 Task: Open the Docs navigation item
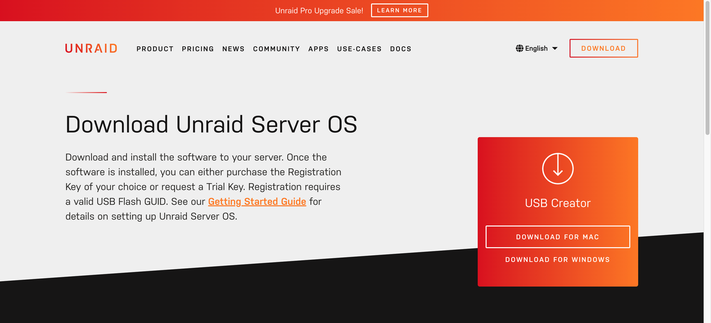coord(400,49)
